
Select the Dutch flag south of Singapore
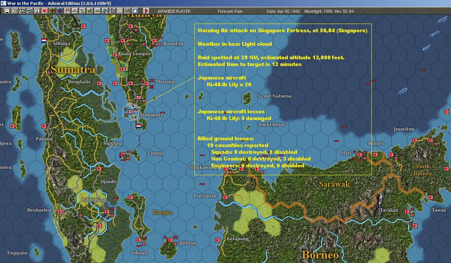coord(139,126)
